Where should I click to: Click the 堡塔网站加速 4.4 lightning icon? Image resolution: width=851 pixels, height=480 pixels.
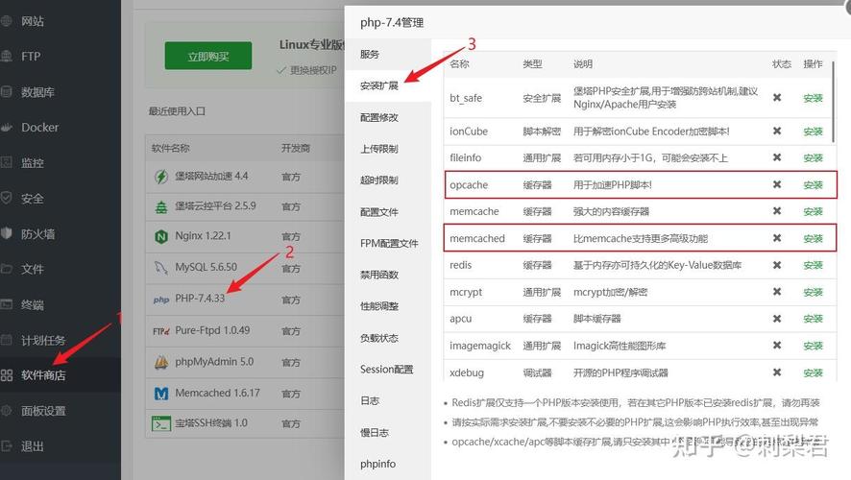point(161,177)
